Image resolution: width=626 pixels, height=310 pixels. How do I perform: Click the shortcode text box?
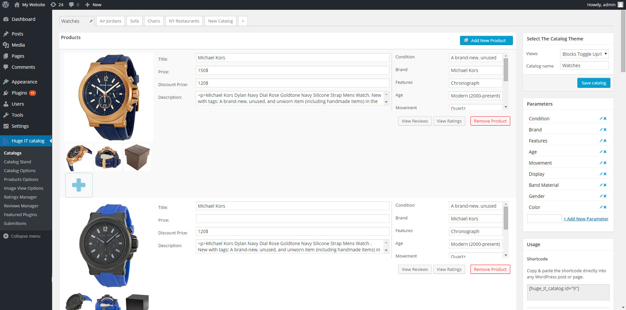pos(568,292)
